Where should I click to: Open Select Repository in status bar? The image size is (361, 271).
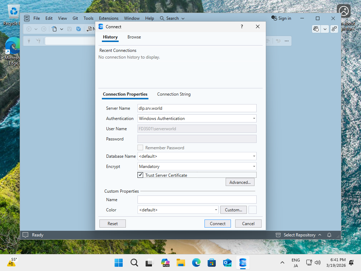[298, 235]
